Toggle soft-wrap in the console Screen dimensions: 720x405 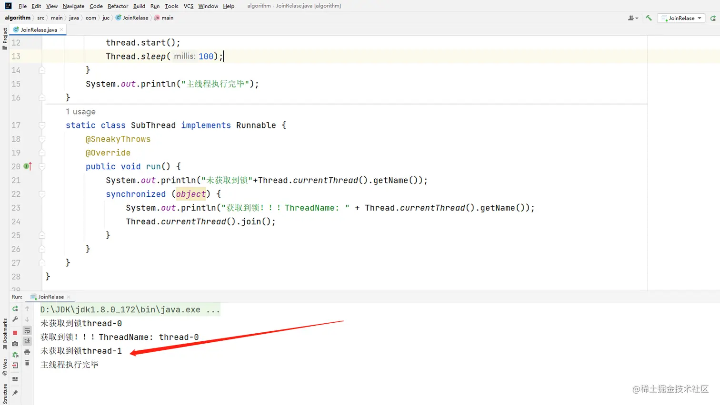[x=27, y=330]
